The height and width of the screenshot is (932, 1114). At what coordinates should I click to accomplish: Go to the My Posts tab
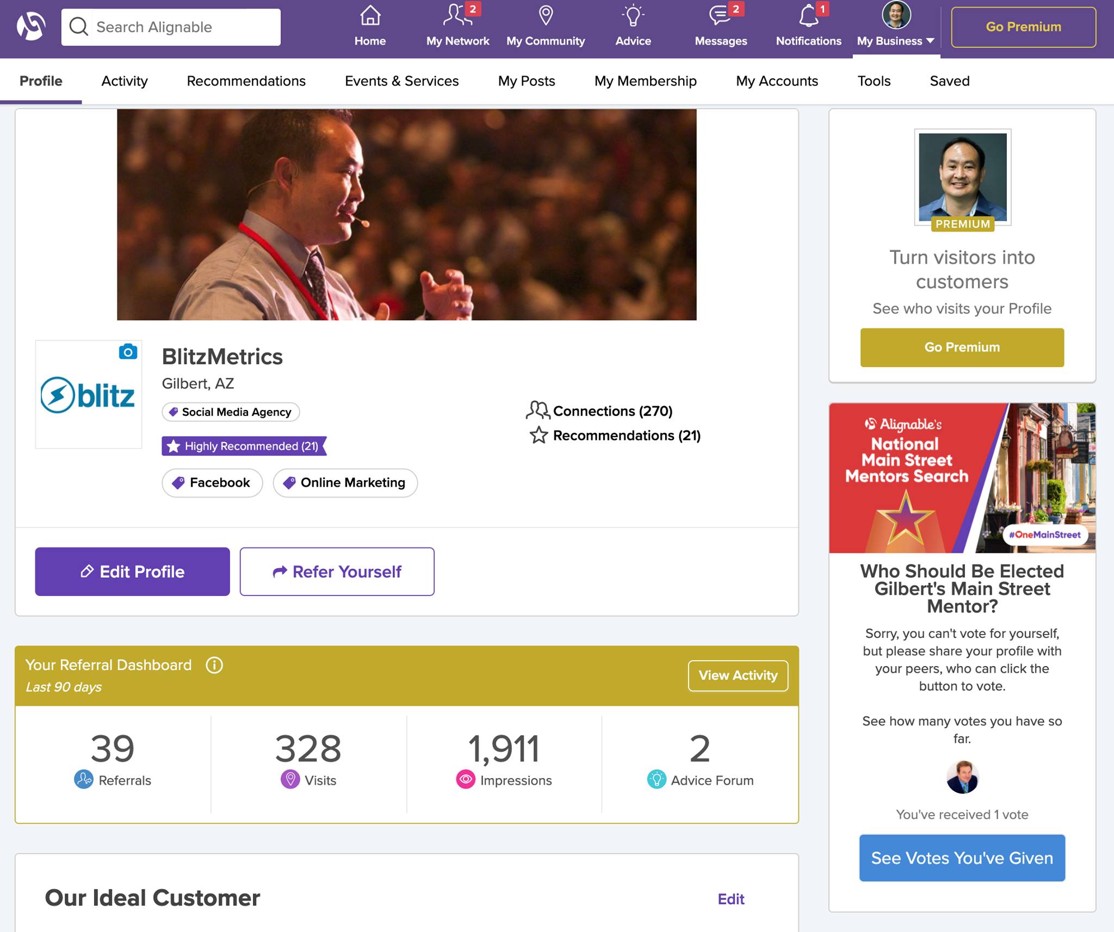pyautogui.click(x=527, y=81)
